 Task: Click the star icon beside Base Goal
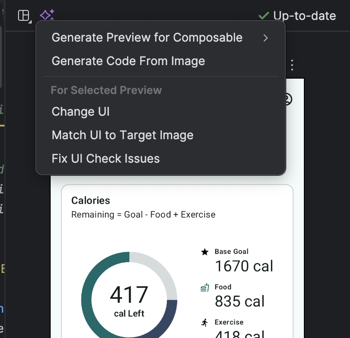(205, 252)
